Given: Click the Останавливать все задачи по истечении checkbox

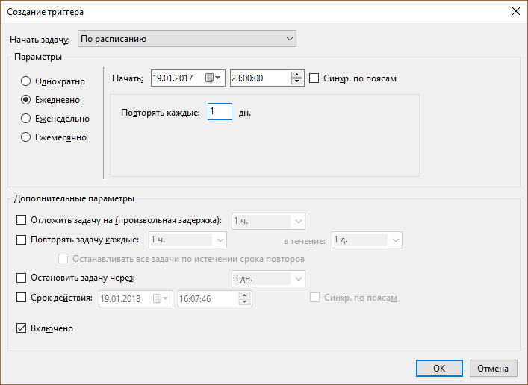Looking at the screenshot, I should click(x=63, y=259).
